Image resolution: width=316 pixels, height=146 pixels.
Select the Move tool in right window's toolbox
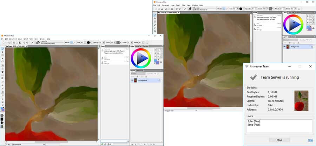tap(155, 18)
